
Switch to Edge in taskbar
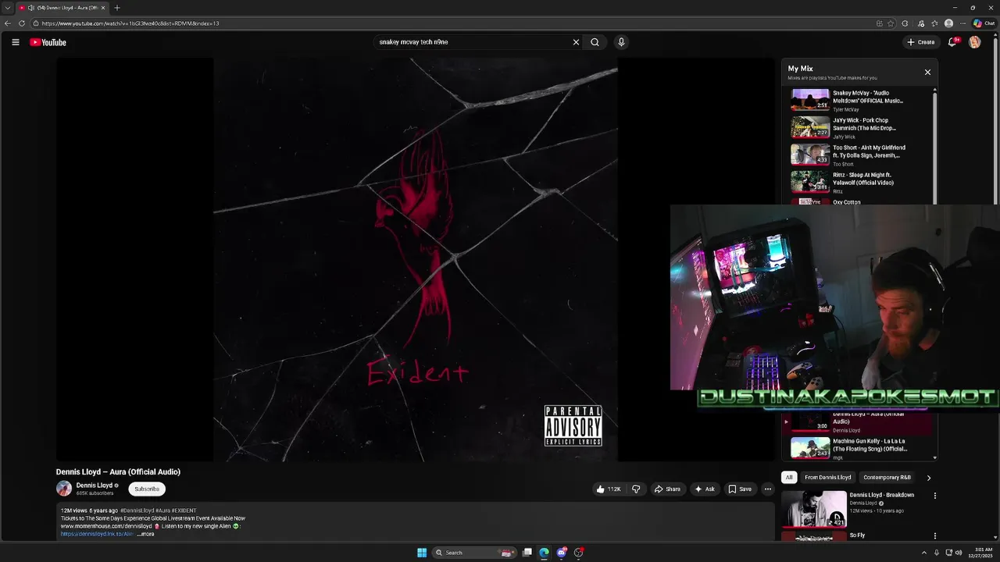(x=545, y=553)
